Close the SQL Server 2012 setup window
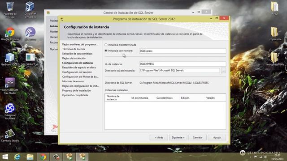The width and height of the screenshot is (287, 161). (224, 18)
